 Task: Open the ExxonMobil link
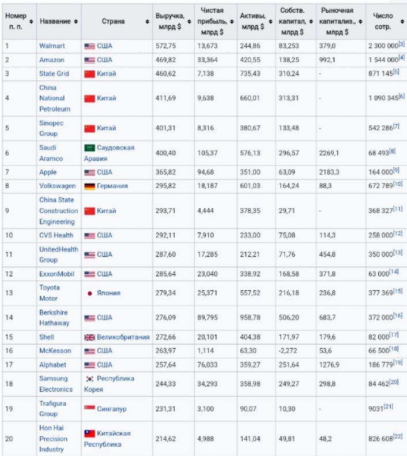(56, 274)
